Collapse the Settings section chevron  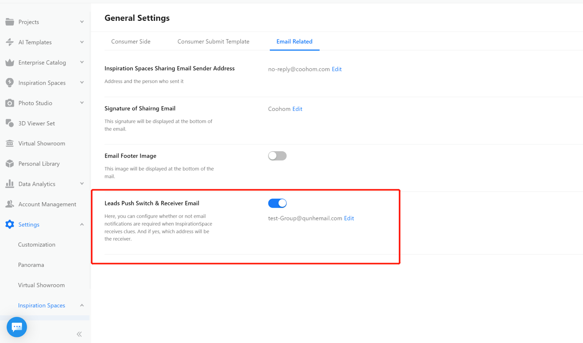82,225
